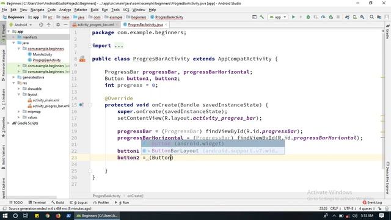
Task: Open Device File Explorer side panel
Action: [x=388, y=178]
